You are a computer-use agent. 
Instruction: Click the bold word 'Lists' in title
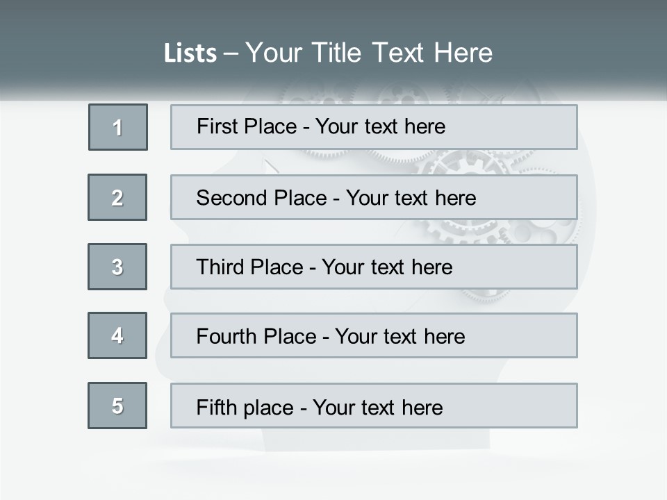(190, 53)
